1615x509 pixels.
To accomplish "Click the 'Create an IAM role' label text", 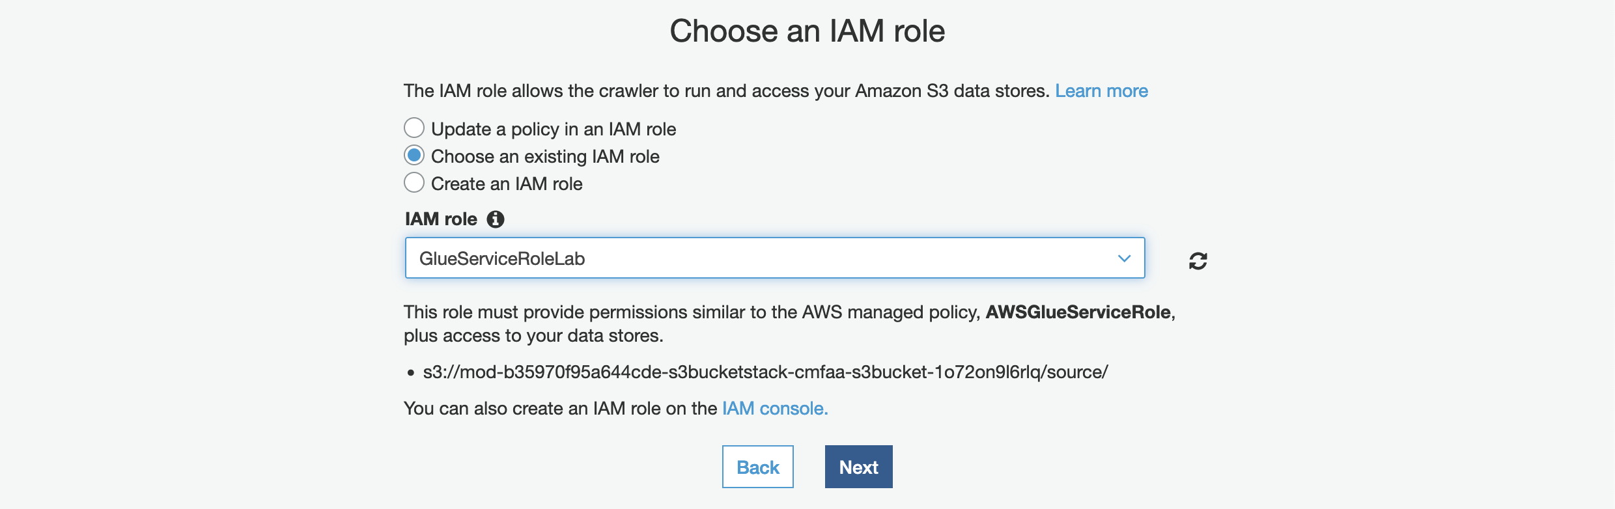I will click(507, 184).
